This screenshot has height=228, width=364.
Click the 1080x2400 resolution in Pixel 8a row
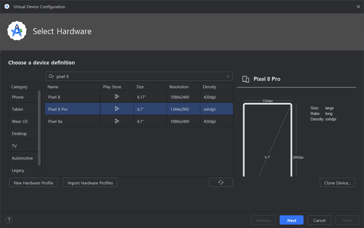click(183, 121)
